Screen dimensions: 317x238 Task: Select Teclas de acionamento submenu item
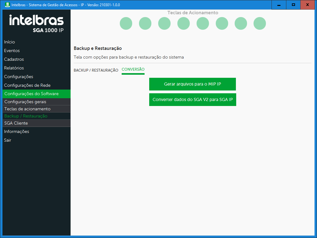(27, 109)
